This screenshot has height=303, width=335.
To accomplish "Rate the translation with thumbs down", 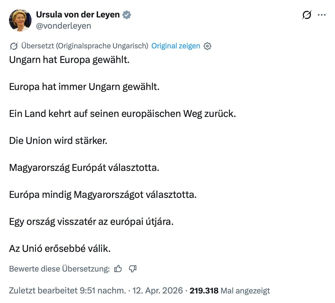I will coord(133,269).
